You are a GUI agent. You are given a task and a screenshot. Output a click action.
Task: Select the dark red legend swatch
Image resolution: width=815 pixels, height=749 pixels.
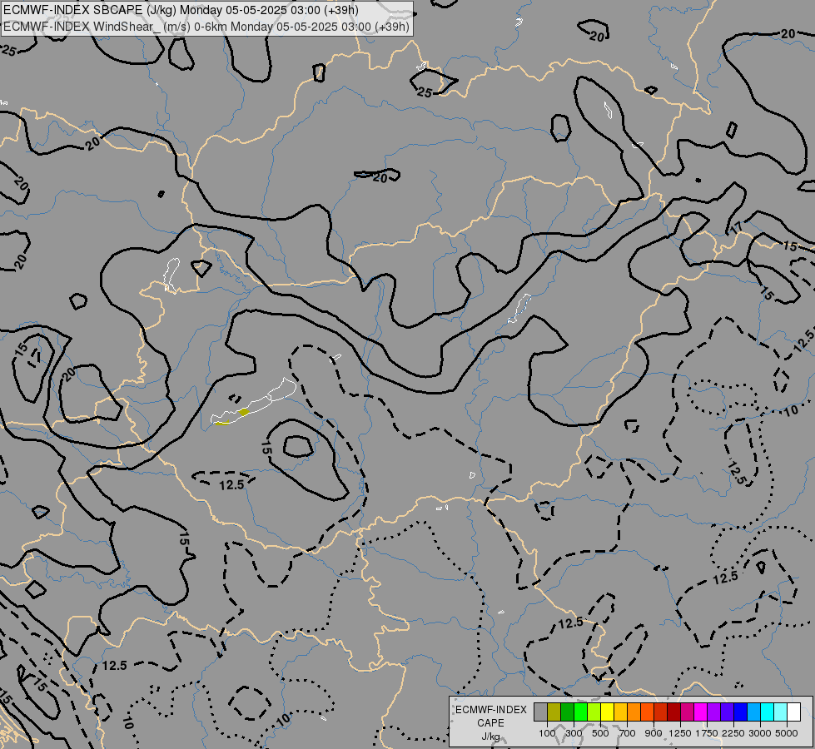coord(673,712)
